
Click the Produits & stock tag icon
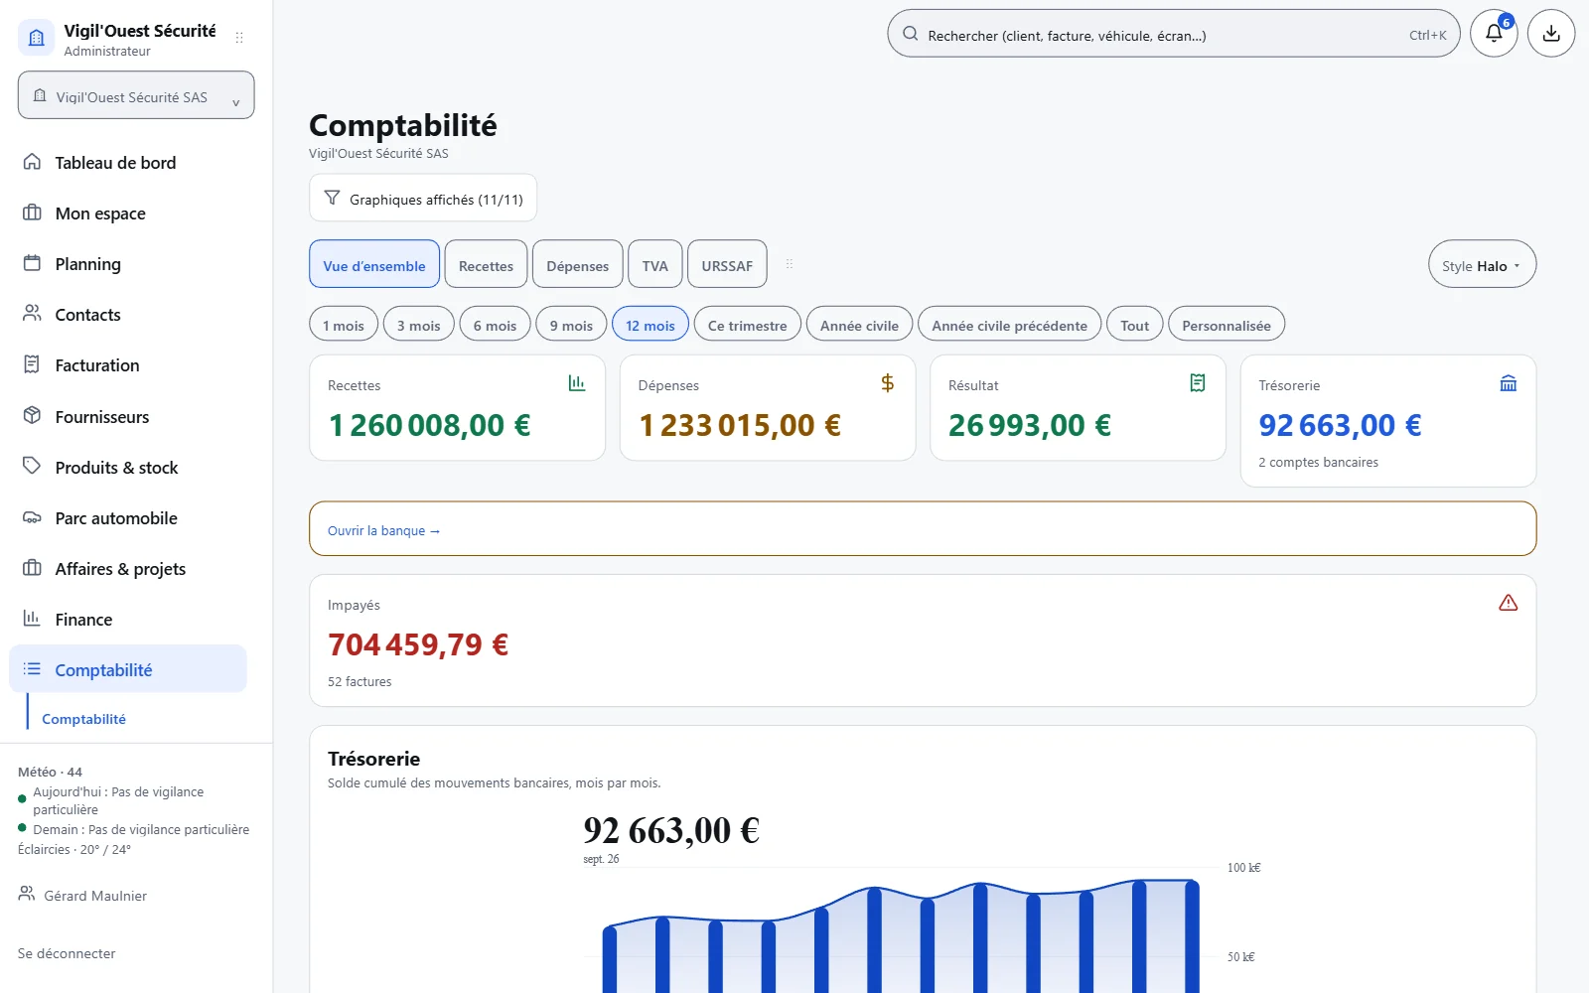coord(32,466)
